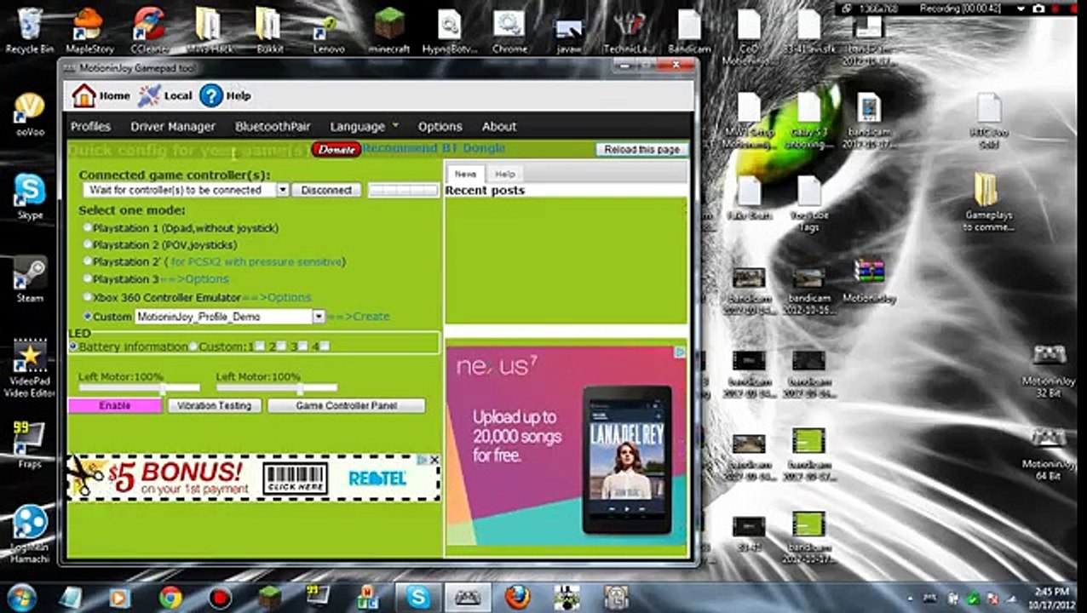This screenshot has width=1087, height=613.
Task: Open the Driver Manager menu
Action: click(173, 126)
